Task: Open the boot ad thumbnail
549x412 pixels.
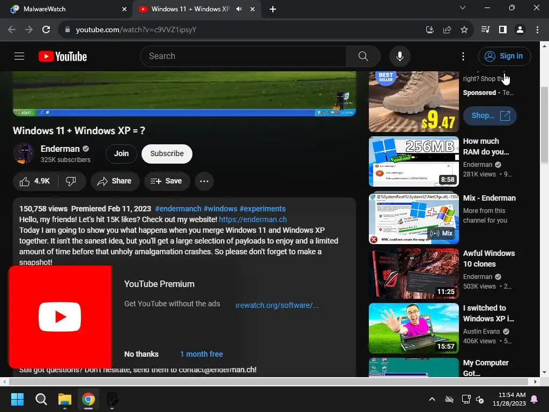Action: (414, 101)
